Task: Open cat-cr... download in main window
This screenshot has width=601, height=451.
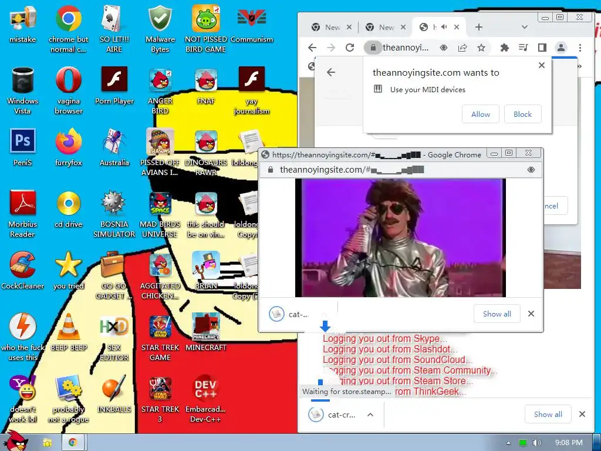Action: click(x=333, y=415)
